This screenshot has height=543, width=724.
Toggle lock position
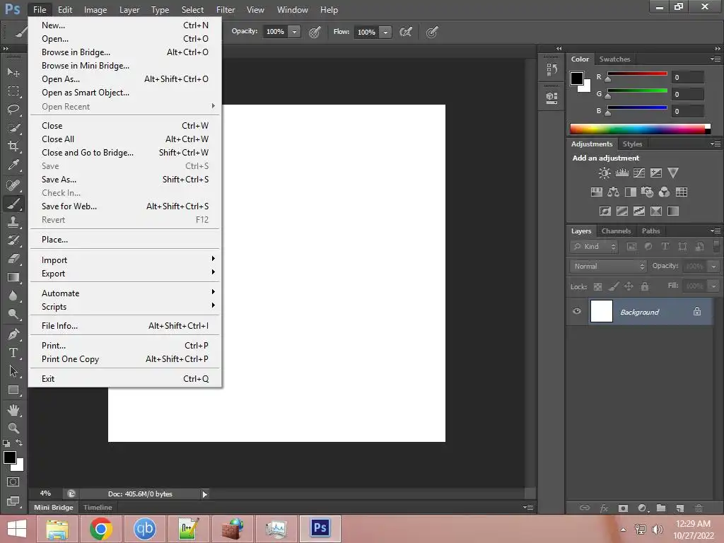[x=629, y=287]
